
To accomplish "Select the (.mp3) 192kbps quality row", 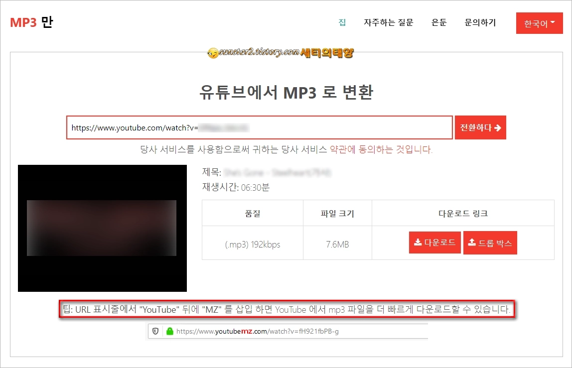I will (x=252, y=243).
